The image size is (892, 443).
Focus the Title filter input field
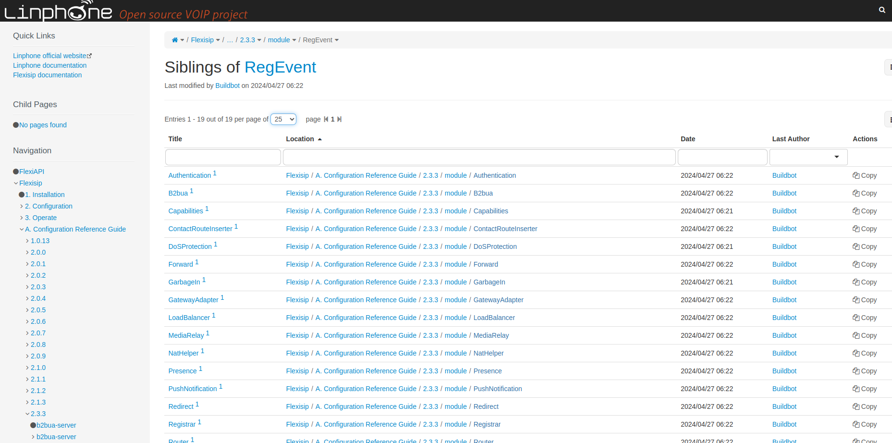pos(223,157)
